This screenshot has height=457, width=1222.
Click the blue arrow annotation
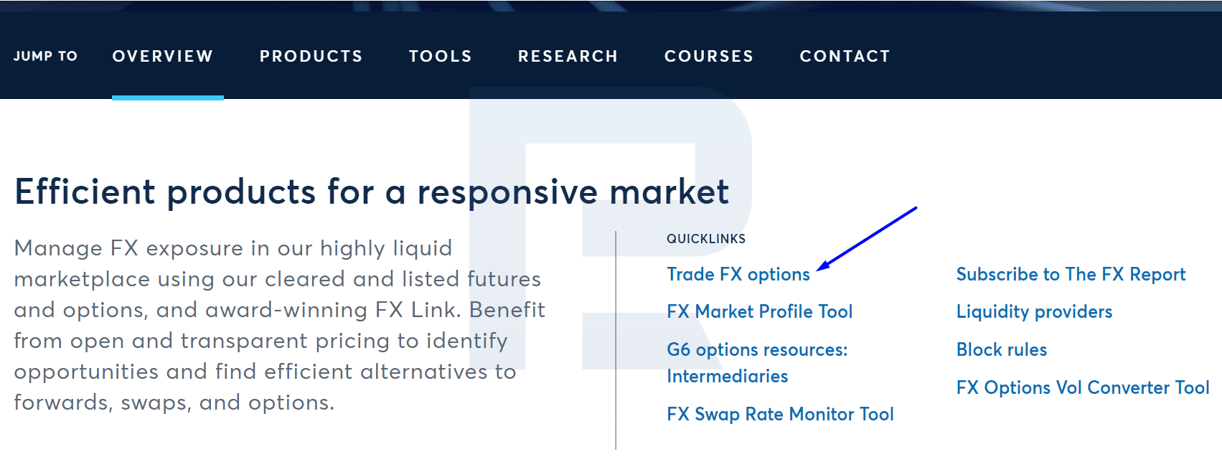tap(866, 239)
